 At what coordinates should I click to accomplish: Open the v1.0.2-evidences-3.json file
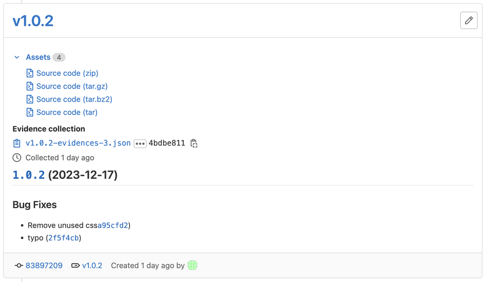point(78,143)
